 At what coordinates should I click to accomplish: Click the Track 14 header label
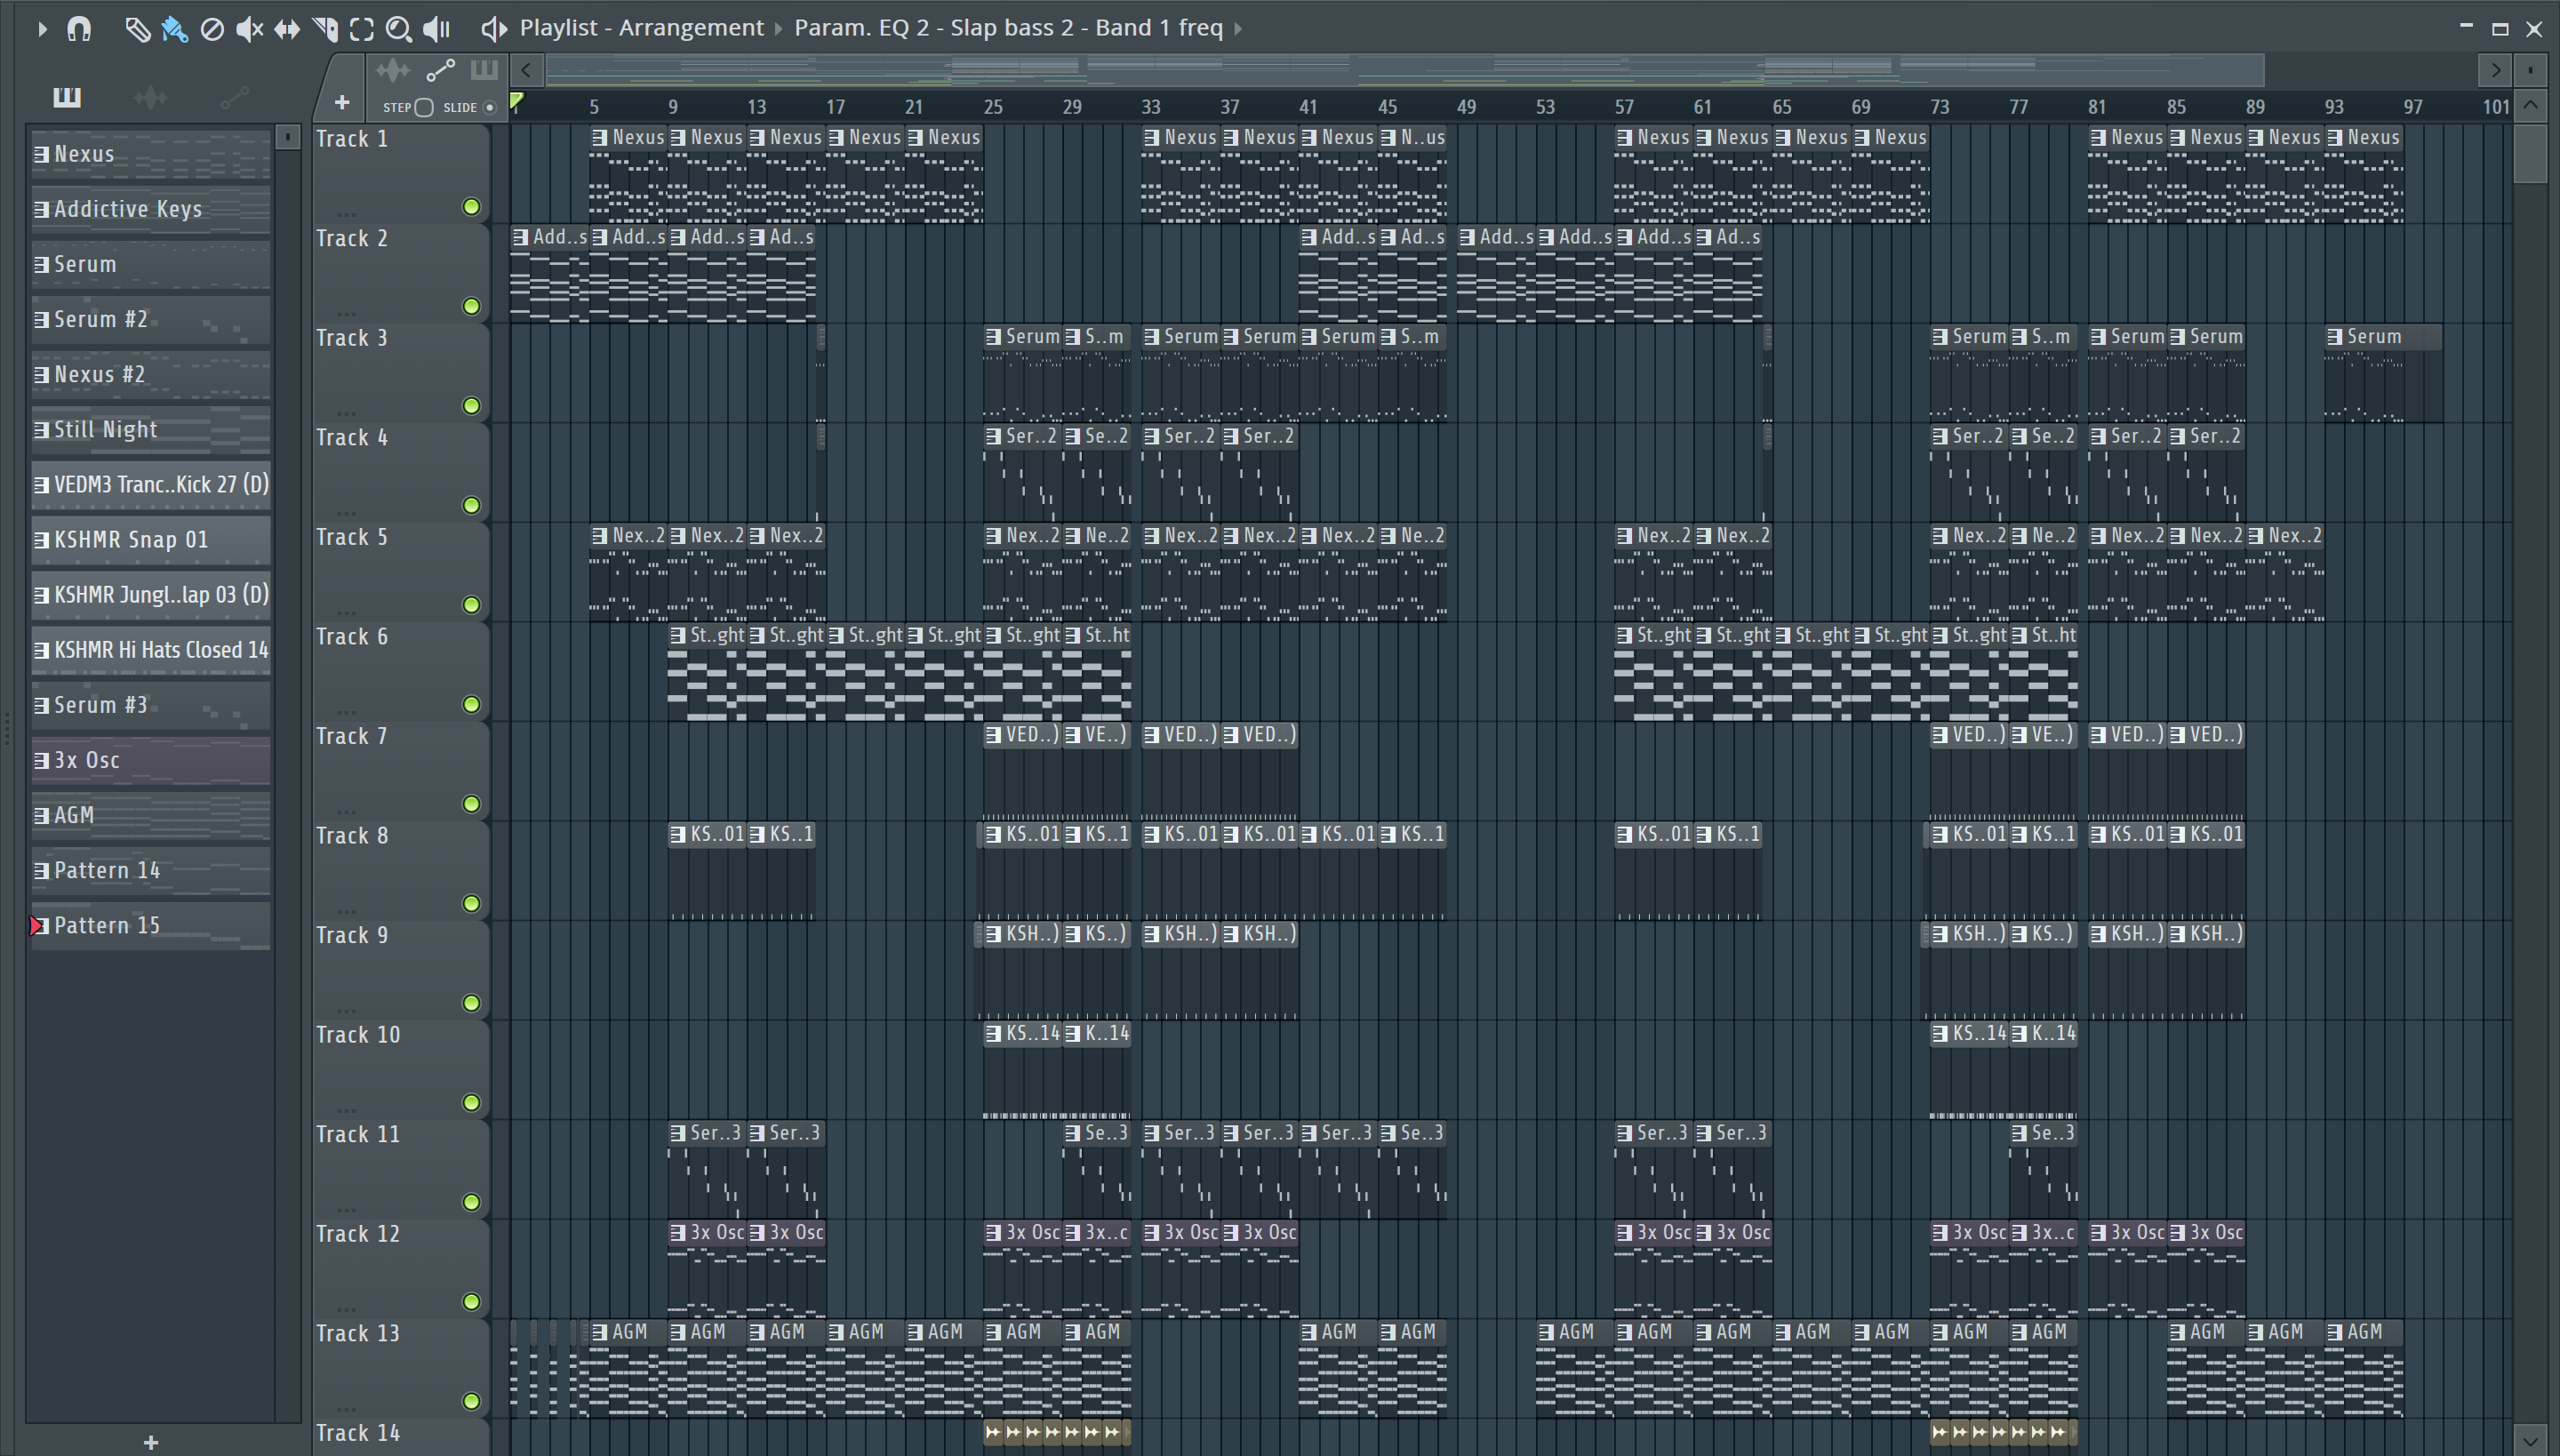point(358,1433)
